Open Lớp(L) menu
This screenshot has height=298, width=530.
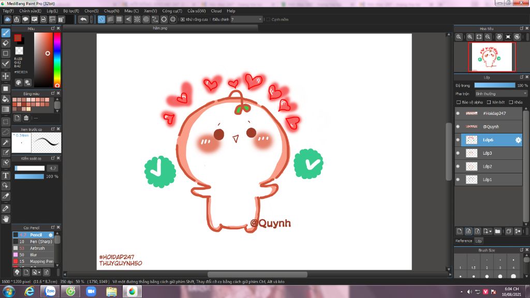click(52, 11)
